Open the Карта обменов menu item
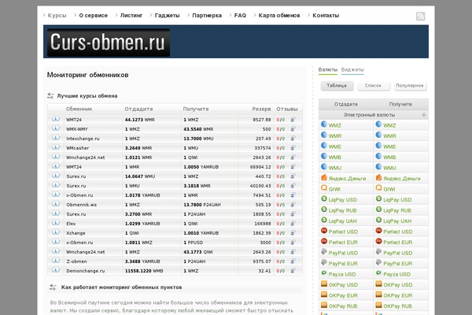The height and width of the screenshot is (315, 472). pos(279,16)
